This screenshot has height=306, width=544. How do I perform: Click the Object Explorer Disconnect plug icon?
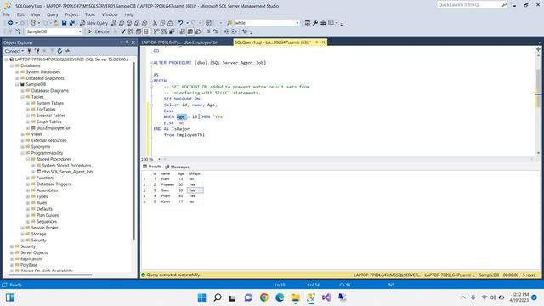pos(37,51)
